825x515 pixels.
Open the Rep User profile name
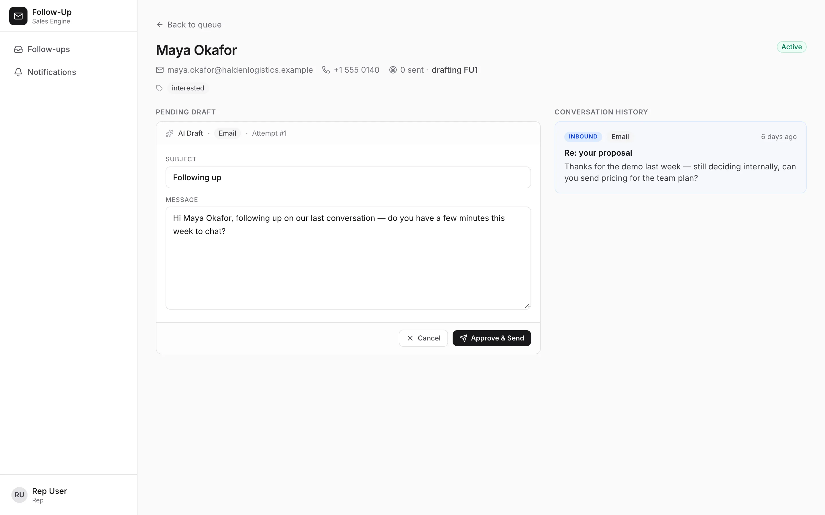[x=50, y=491]
